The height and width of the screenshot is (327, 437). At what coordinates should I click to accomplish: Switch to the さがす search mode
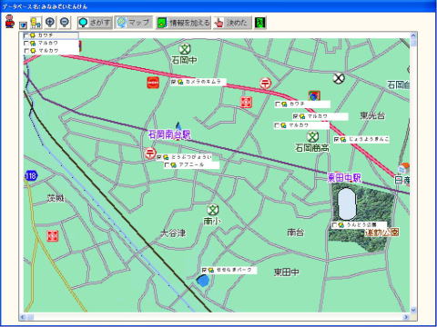pyautogui.click(x=95, y=23)
